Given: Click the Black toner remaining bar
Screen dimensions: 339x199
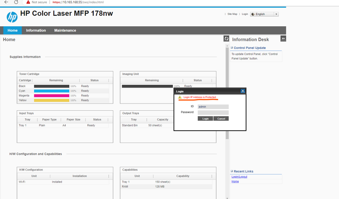Looking at the screenshot, I should tap(52, 86).
